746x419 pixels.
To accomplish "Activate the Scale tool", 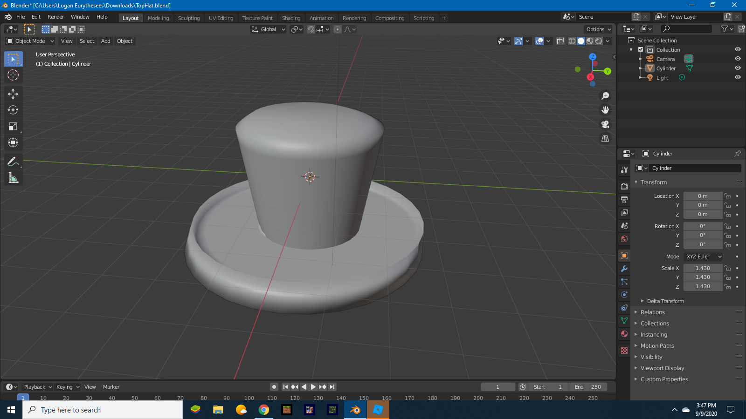I will click(x=13, y=127).
